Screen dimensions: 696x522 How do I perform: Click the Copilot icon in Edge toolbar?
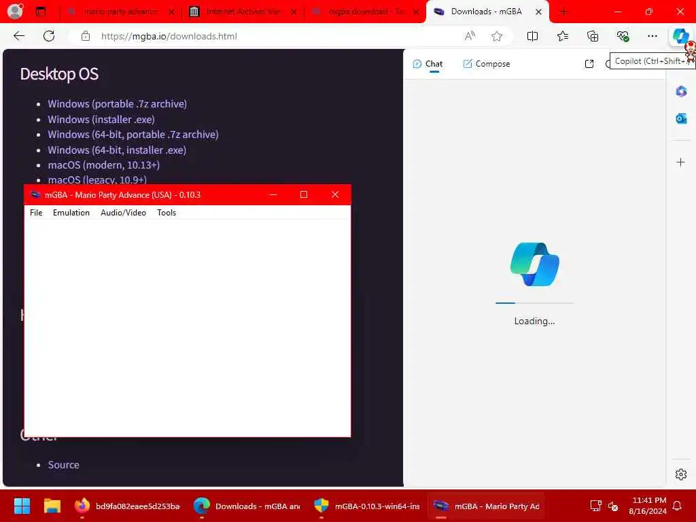pyautogui.click(x=680, y=36)
